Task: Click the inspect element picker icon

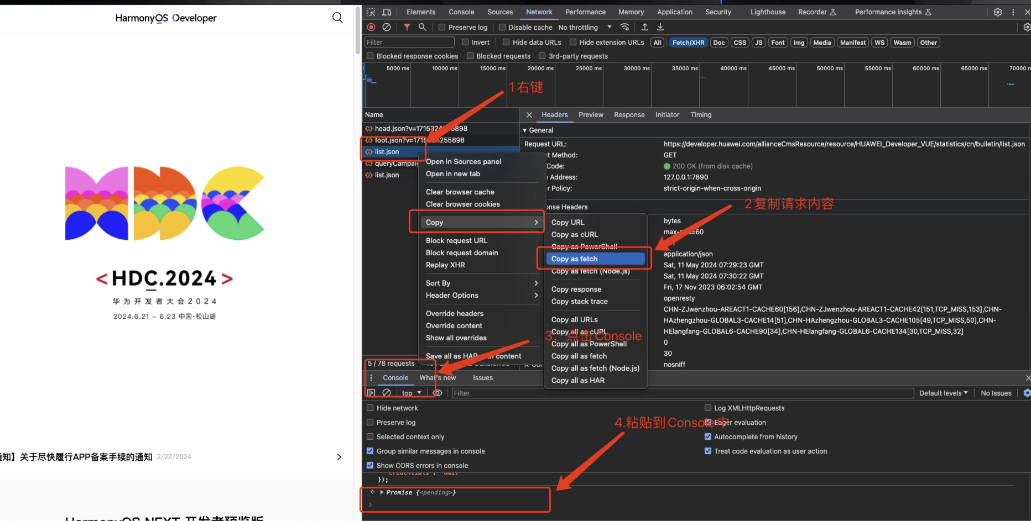Action: pyautogui.click(x=371, y=12)
